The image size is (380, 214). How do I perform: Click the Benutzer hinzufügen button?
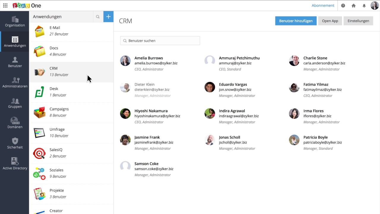(296, 21)
